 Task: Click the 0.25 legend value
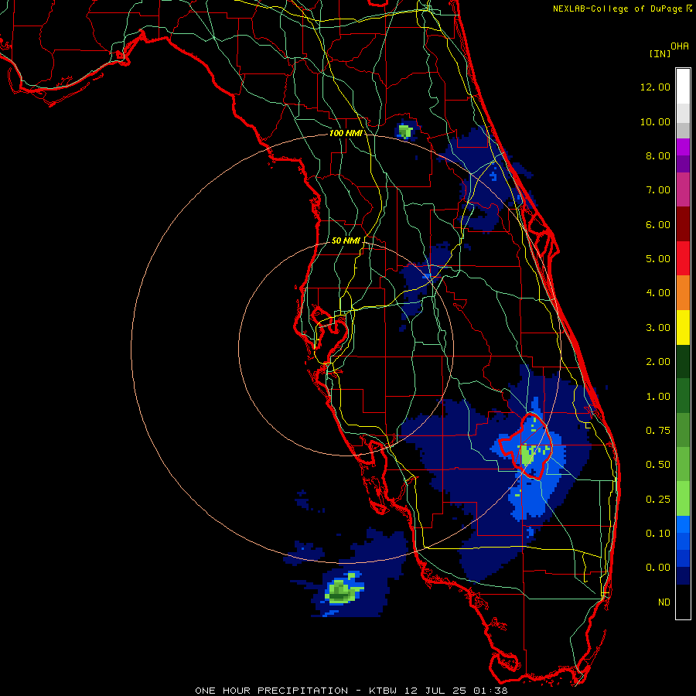click(658, 500)
